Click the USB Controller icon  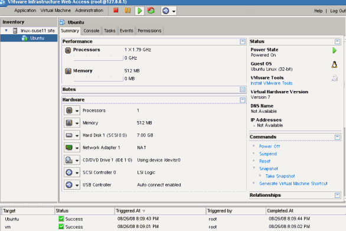point(69,184)
